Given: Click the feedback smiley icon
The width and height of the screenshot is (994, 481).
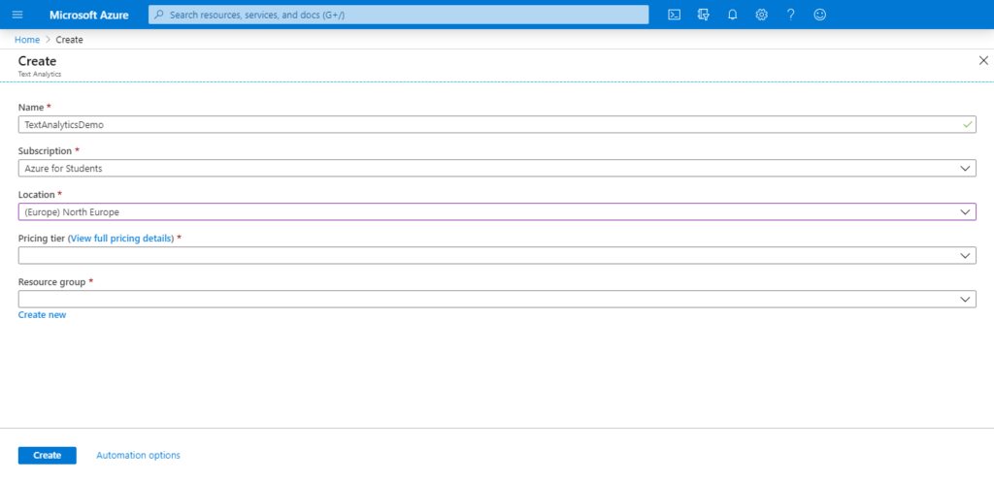Looking at the screenshot, I should tap(819, 15).
